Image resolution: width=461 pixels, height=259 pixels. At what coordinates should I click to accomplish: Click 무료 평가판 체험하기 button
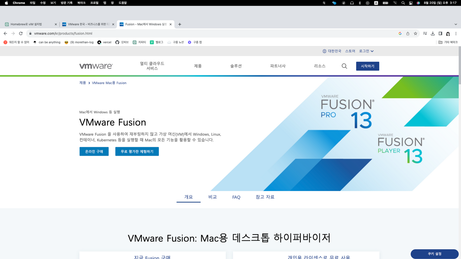pyautogui.click(x=137, y=151)
